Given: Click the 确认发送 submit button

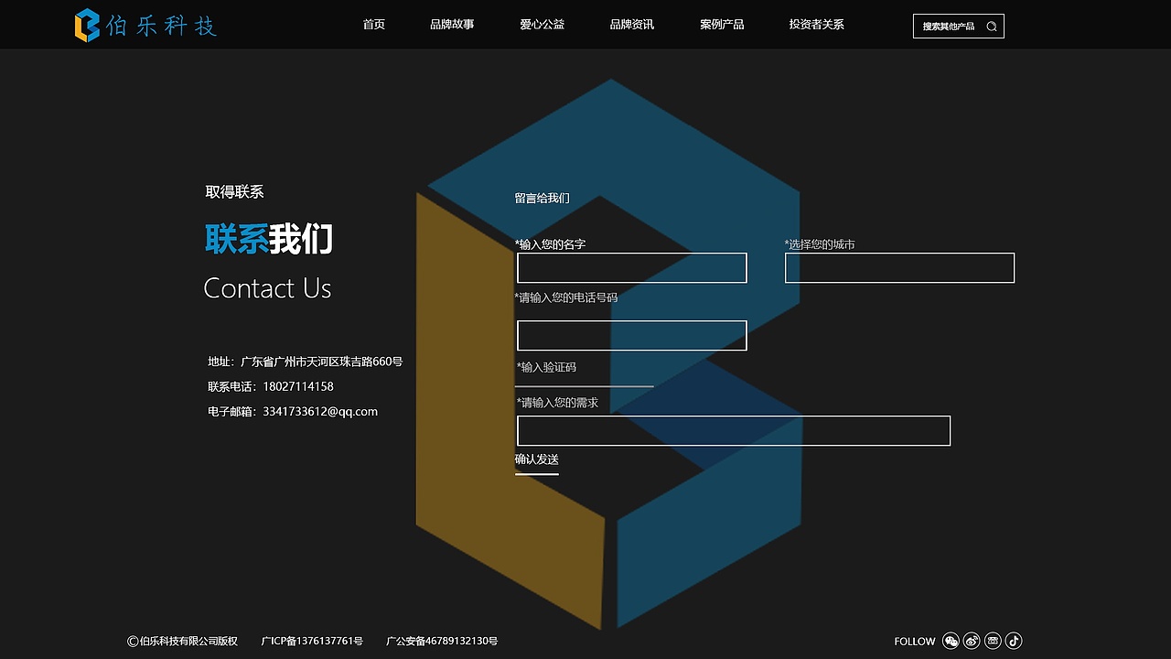Looking at the screenshot, I should click(x=536, y=460).
